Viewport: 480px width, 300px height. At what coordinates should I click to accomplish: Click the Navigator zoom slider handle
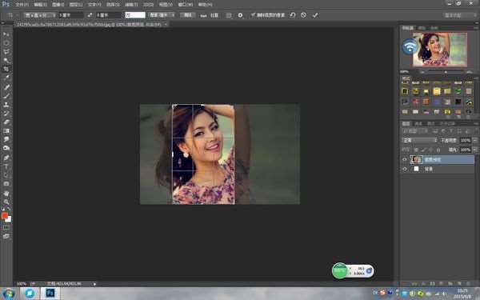(446, 72)
